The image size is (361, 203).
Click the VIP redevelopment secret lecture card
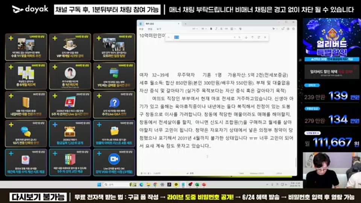pyautogui.click(x=70, y=47)
